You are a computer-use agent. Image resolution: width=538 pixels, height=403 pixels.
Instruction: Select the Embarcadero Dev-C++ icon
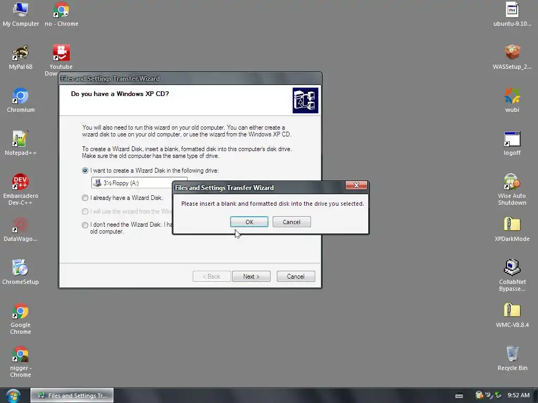pos(20,189)
